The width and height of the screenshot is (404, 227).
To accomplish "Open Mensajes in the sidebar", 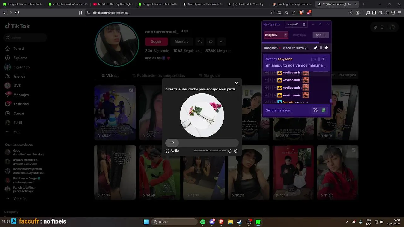I will pyautogui.click(x=21, y=95).
